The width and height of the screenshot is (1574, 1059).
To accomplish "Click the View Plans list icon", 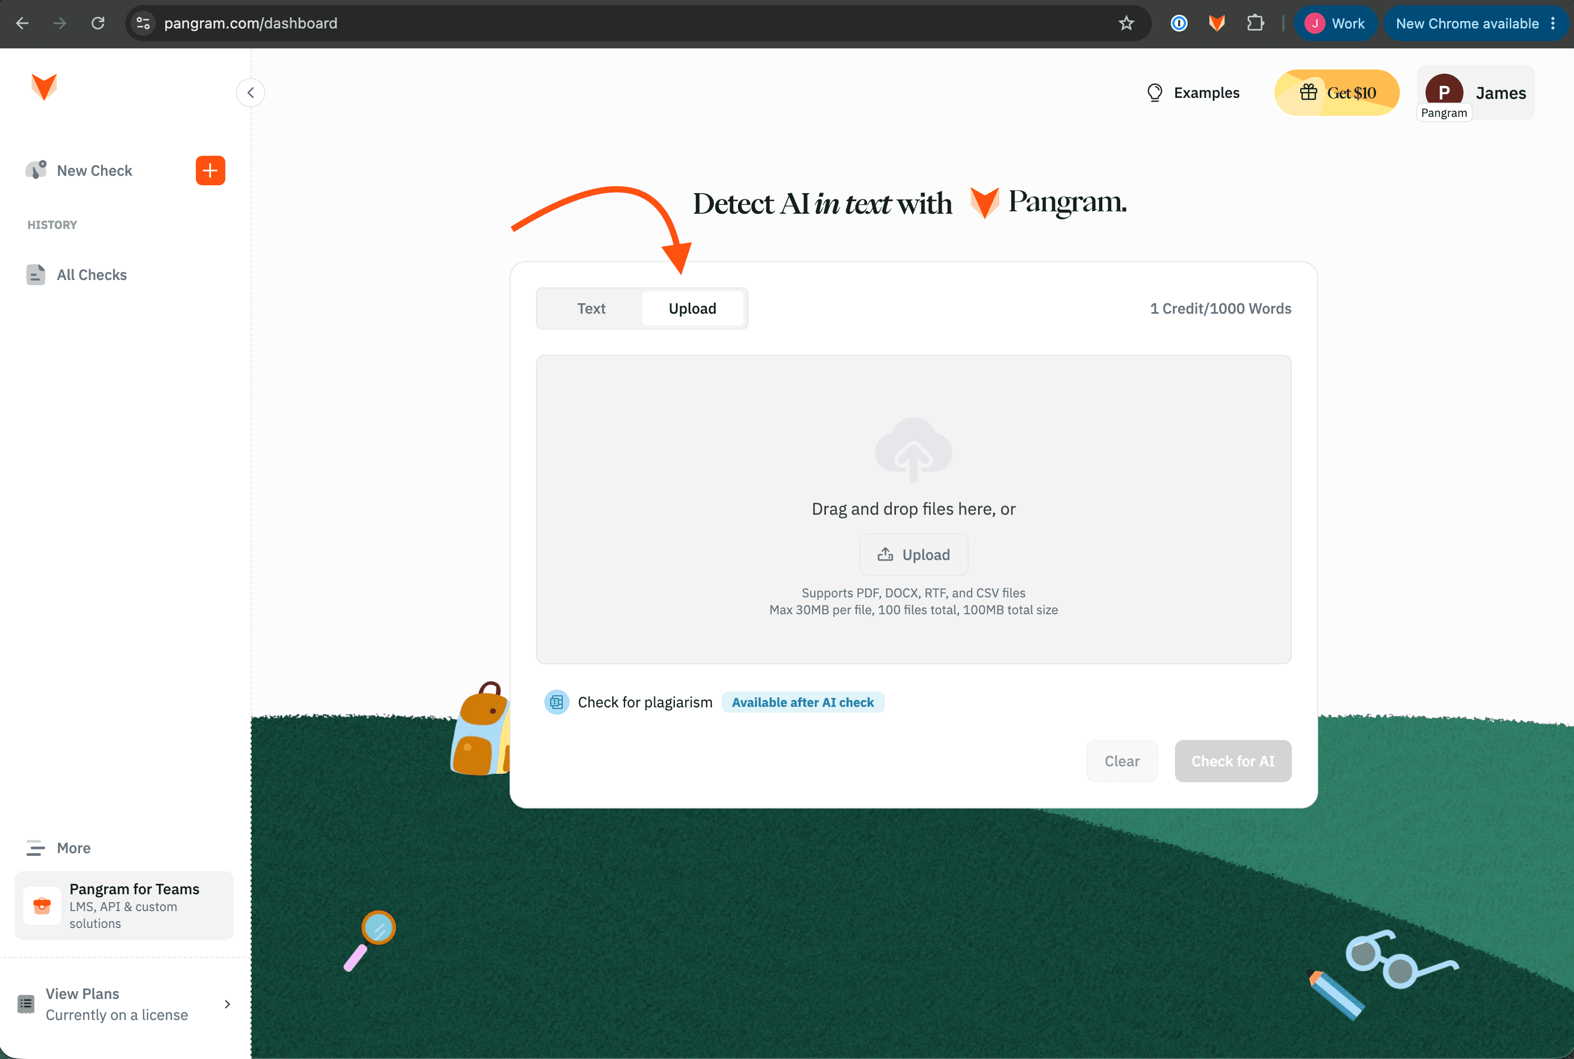I will pyautogui.click(x=26, y=1004).
